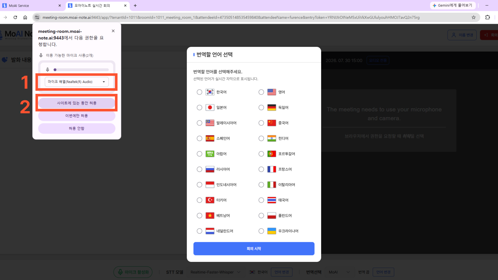Click the 회의 시작 button
The width and height of the screenshot is (498, 280).
point(254,249)
